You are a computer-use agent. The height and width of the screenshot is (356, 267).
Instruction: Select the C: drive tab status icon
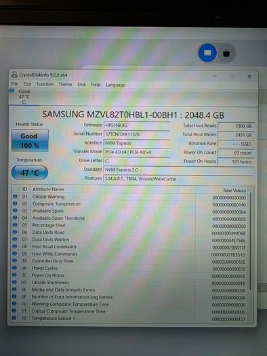[x=12, y=91]
